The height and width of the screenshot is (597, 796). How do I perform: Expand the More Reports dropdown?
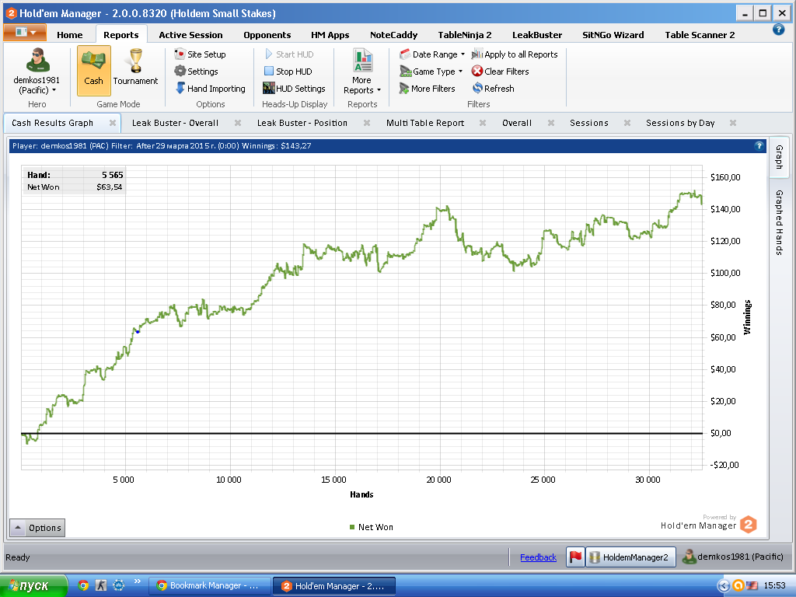coord(362,72)
